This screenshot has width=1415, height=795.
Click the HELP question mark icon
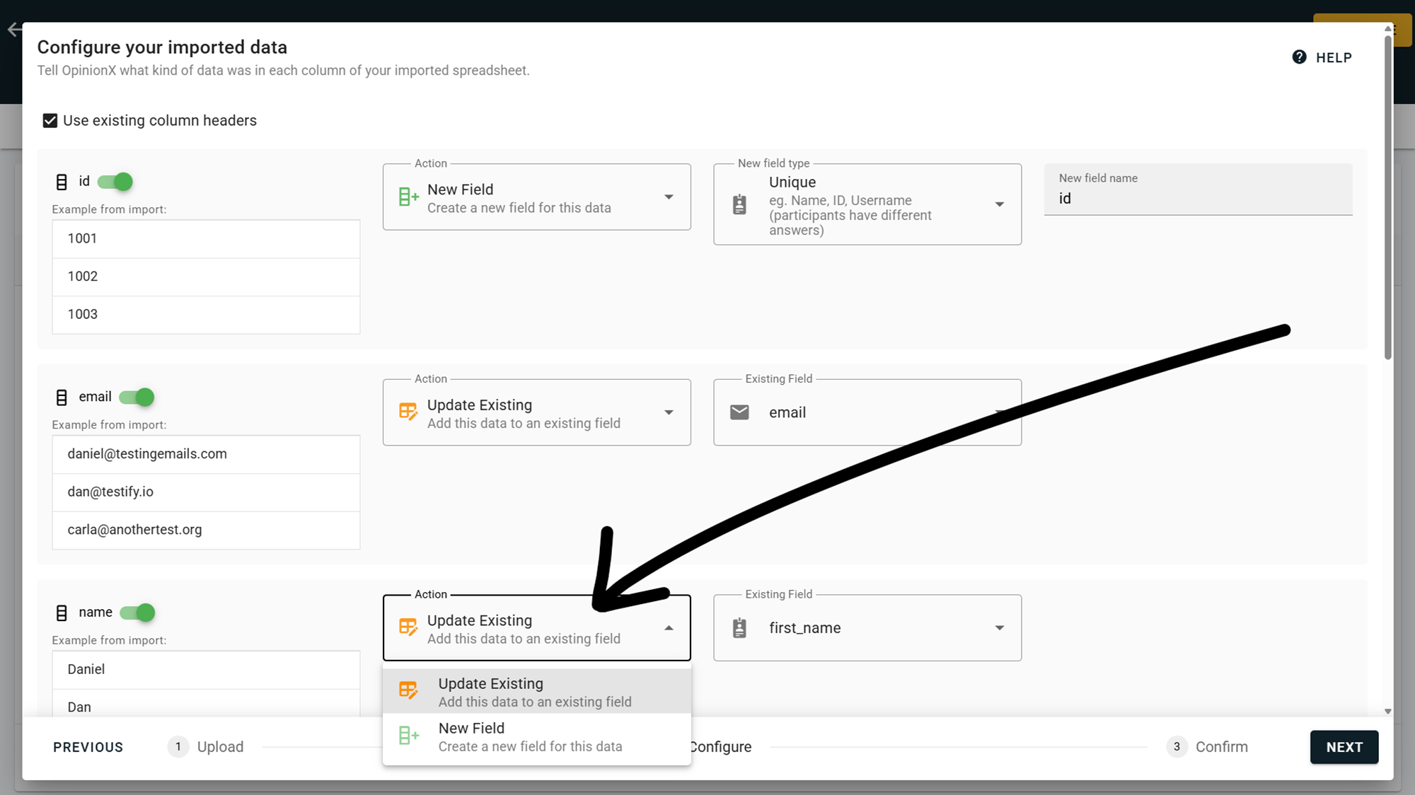click(x=1299, y=57)
